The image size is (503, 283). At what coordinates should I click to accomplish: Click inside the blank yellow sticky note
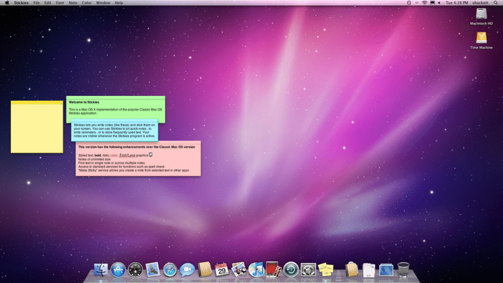click(x=36, y=127)
